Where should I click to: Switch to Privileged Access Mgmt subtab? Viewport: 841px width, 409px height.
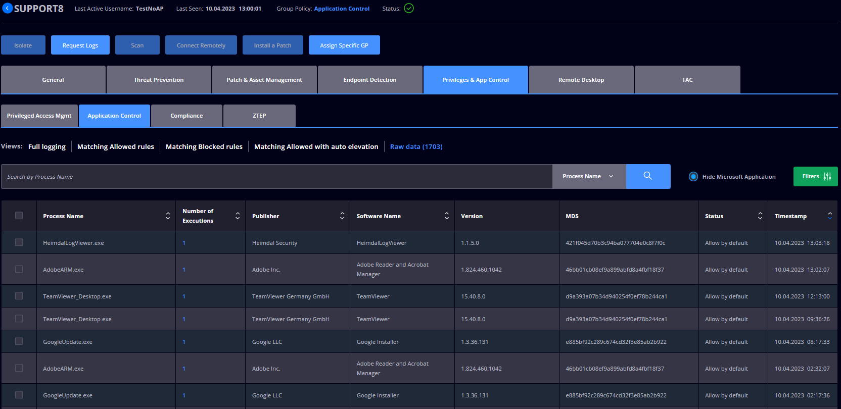click(39, 116)
